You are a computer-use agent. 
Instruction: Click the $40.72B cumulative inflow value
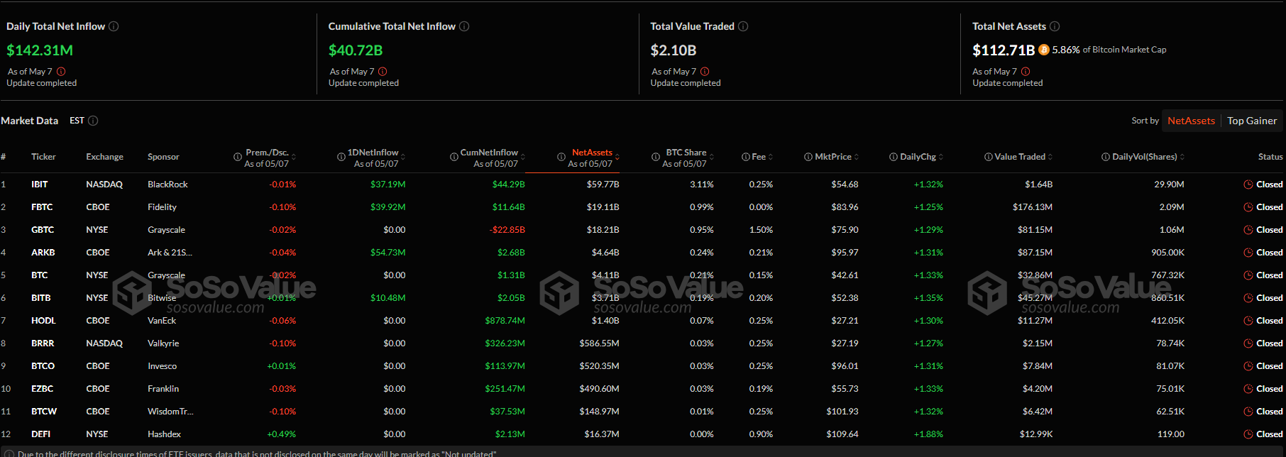pyautogui.click(x=356, y=50)
